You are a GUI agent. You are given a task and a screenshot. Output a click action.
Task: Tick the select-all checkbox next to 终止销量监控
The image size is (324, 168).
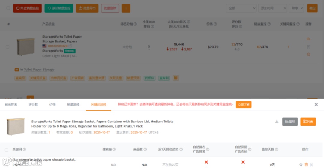pyautogui.click(x=8, y=8)
